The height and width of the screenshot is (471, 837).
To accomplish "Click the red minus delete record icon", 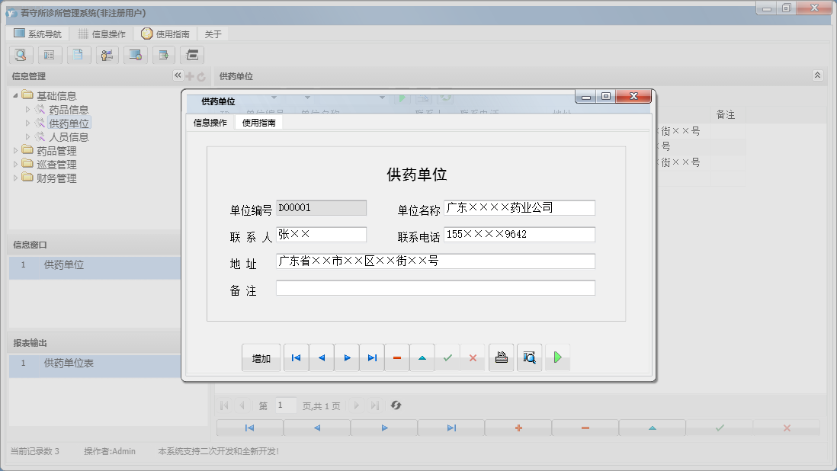I will pos(397,357).
